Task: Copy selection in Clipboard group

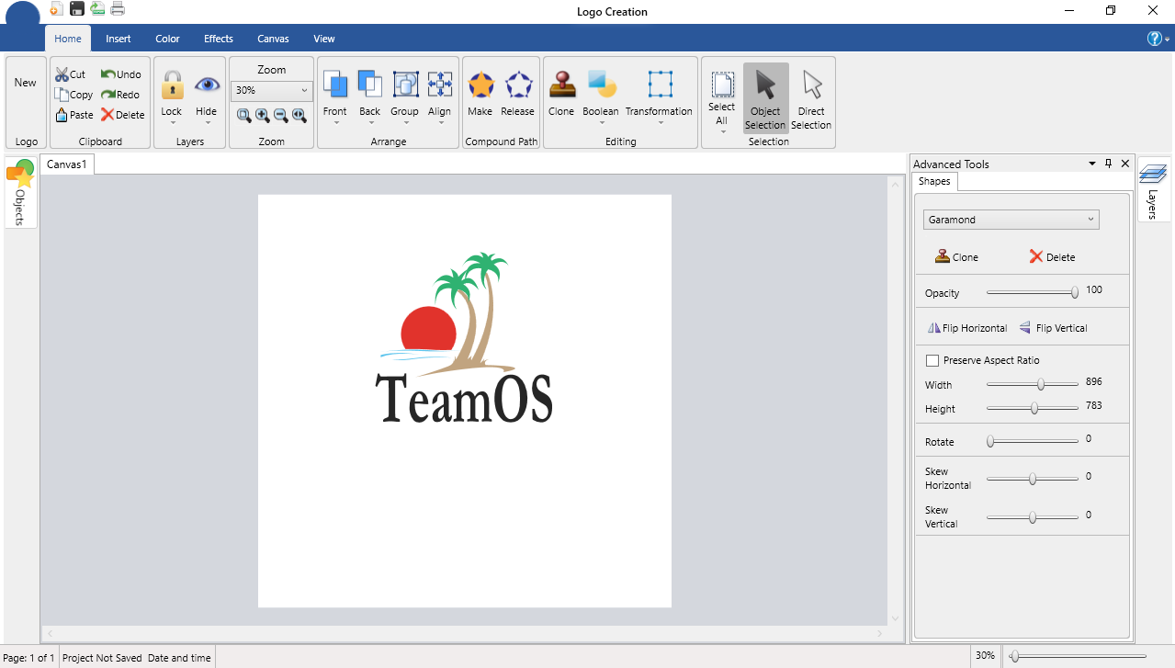Action: point(73,95)
